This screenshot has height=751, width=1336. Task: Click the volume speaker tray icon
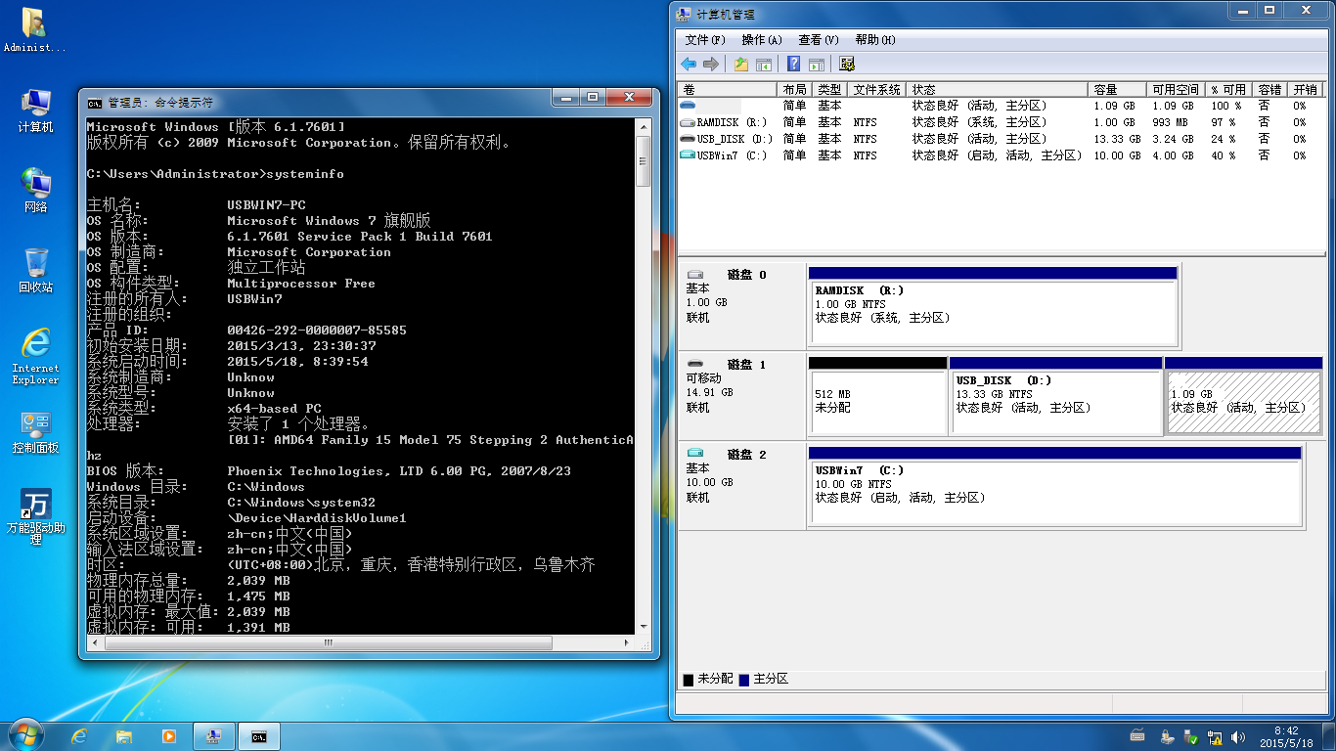(1238, 736)
